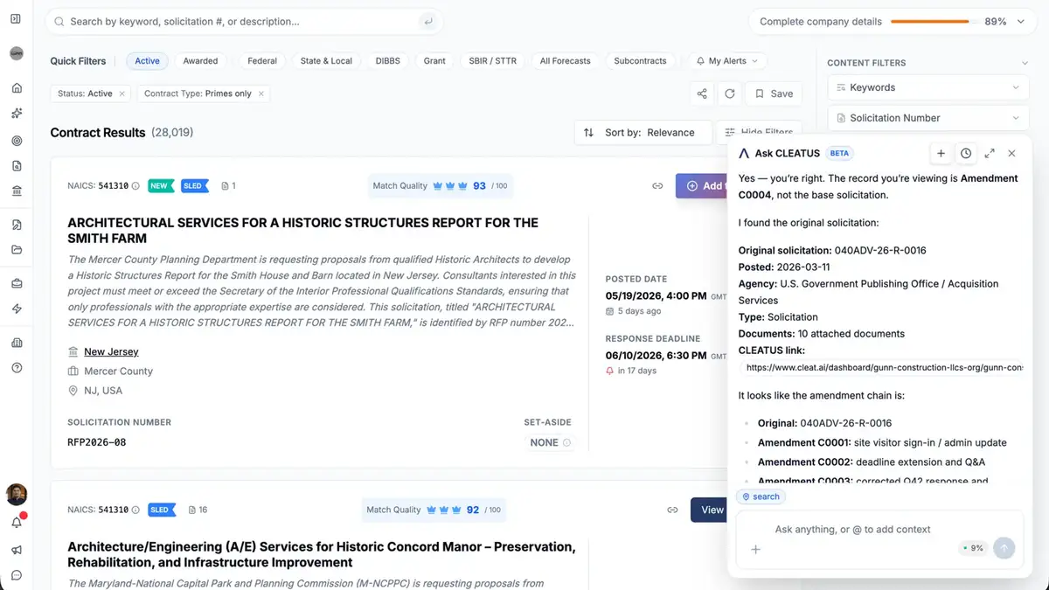
Task: Click the Match Quality 92 badge
Action: coord(434,510)
